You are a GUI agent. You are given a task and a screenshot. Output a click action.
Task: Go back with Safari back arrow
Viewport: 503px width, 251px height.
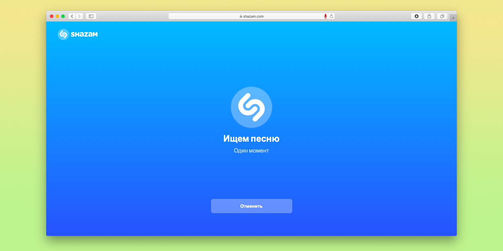coord(72,16)
